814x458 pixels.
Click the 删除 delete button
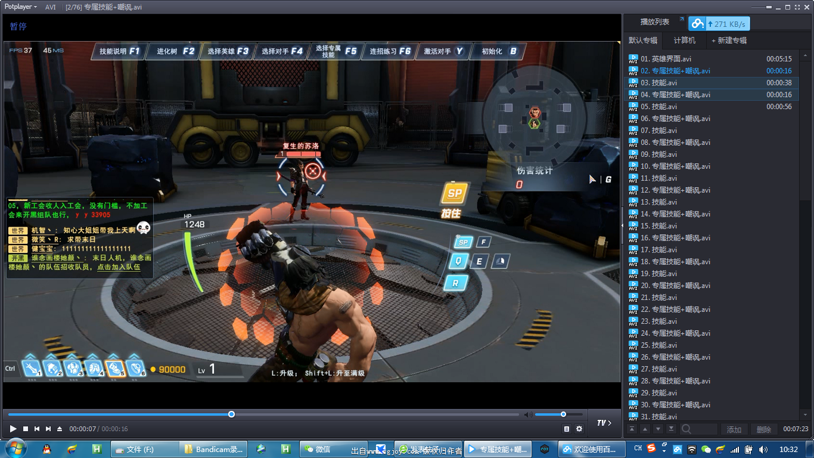coord(764,429)
